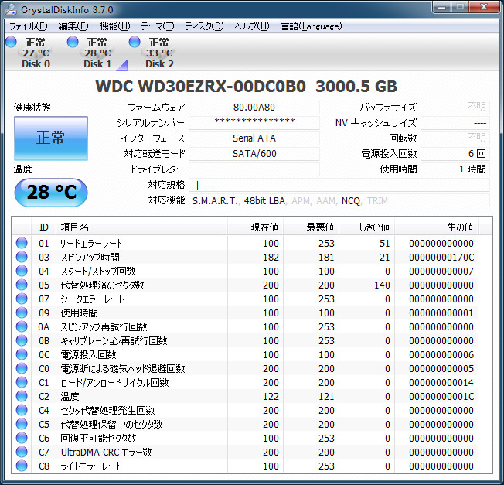Click status orb for 01 リードエラーレート row
This screenshot has width=504, height=485.
[x=22, y=244]
